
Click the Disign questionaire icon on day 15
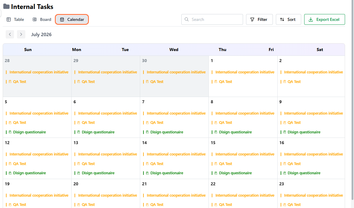point(216,173)
